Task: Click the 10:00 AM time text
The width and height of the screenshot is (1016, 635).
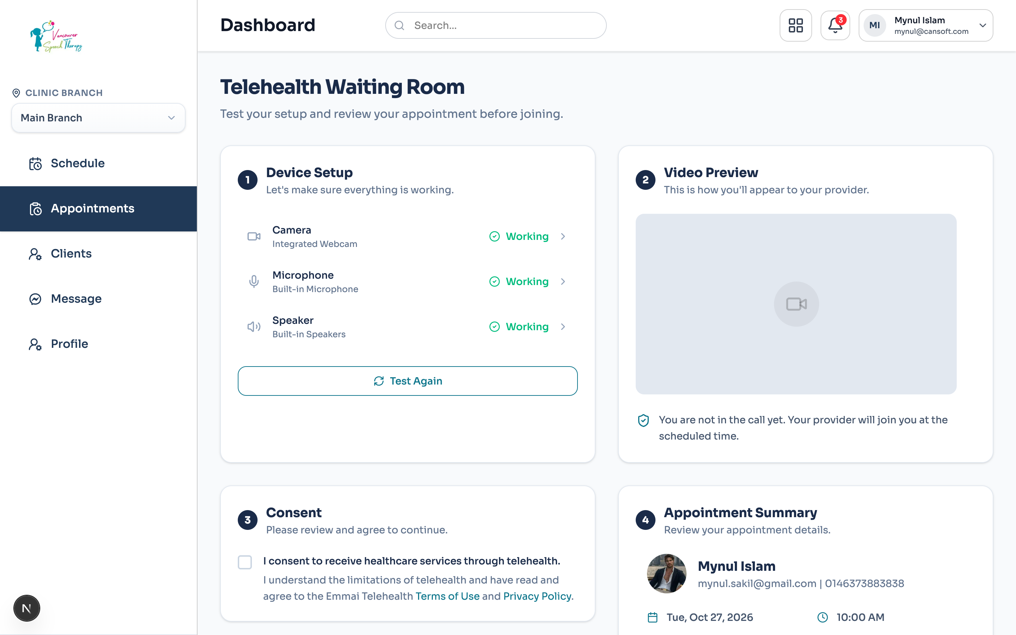Action: (x=860, y=617)
